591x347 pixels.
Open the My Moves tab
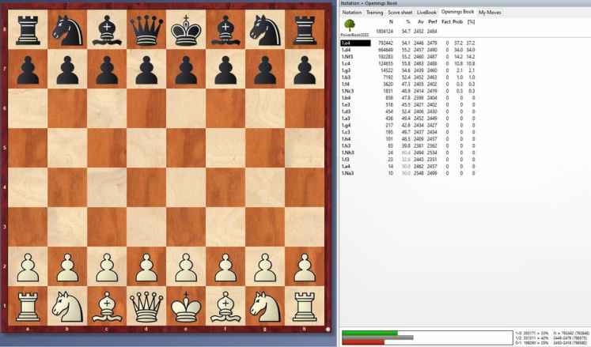(x=490, y=13)
